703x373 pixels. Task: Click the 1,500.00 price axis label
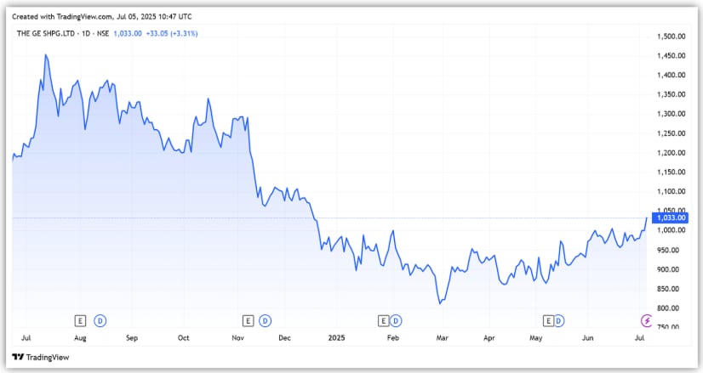pyautogui.click(x=672, y=37)
